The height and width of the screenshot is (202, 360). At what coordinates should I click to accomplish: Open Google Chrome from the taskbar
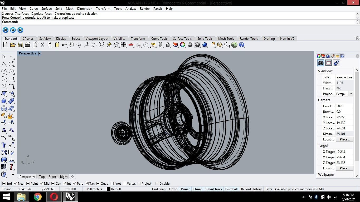point(37,197)
